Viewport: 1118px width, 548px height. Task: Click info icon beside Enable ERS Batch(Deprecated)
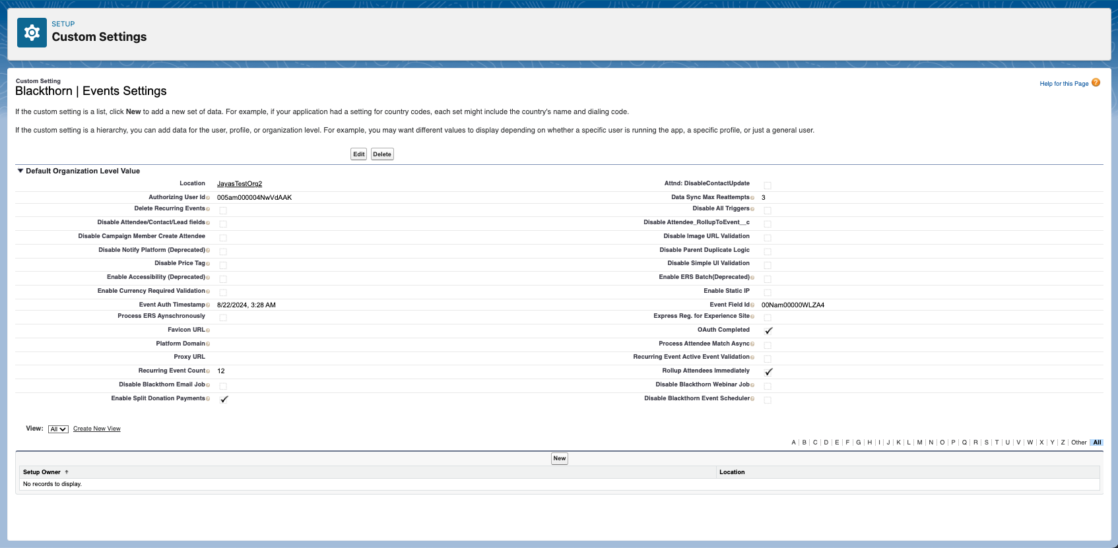[x=752, y=278]
